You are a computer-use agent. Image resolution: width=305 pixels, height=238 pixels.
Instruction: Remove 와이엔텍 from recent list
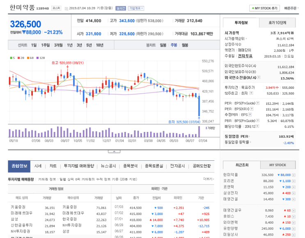tap(294, 223)
